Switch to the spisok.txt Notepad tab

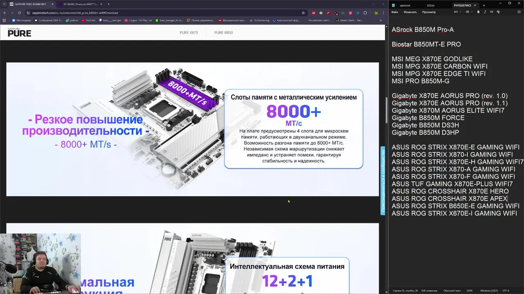click(405, 5)
